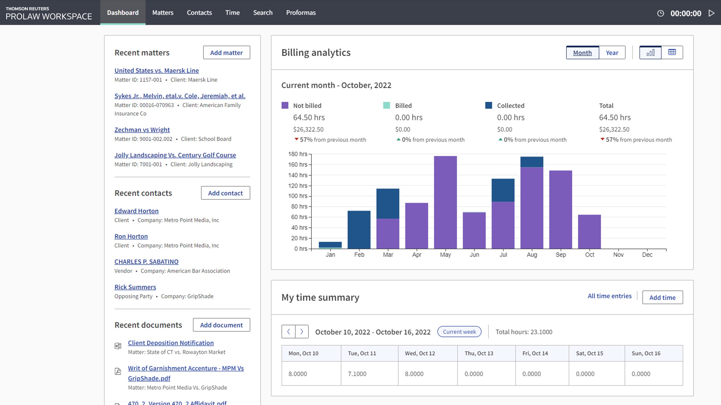Toggle billing analytics to Month

(x=582, y=53)
